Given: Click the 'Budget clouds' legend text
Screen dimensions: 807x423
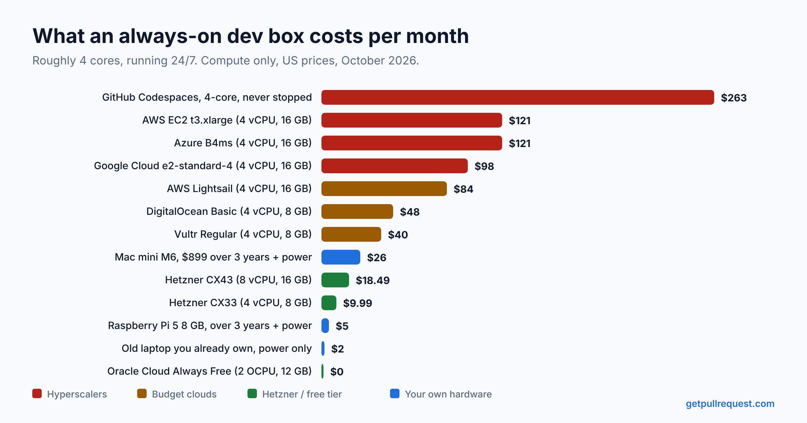Looking at the screenshot, I should point(184,394).
